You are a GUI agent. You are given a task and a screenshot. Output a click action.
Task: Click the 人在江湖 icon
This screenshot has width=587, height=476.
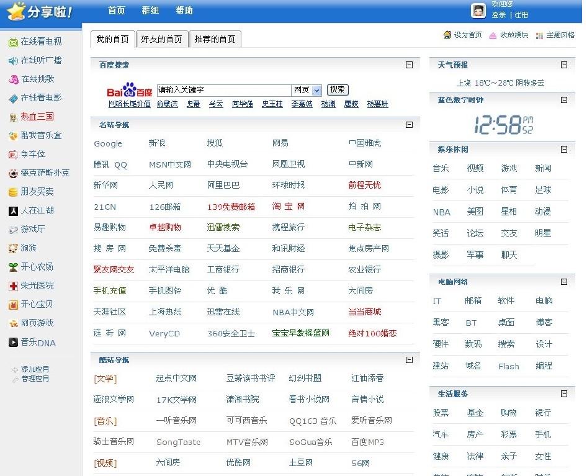(13, 211)
